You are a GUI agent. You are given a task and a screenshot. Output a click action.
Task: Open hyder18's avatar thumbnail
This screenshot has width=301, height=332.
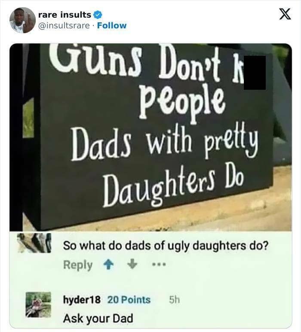coord(38,305)
